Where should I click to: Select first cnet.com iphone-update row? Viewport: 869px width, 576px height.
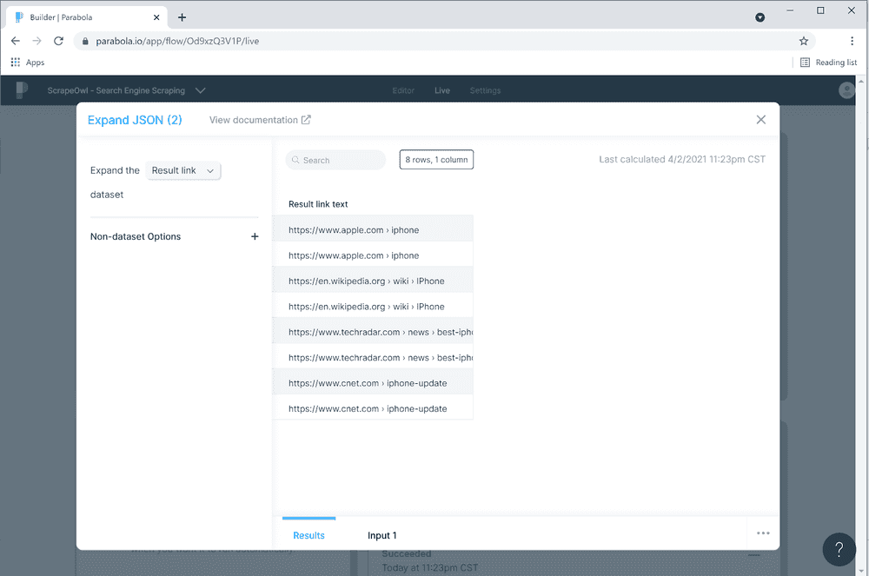[373, 383]
